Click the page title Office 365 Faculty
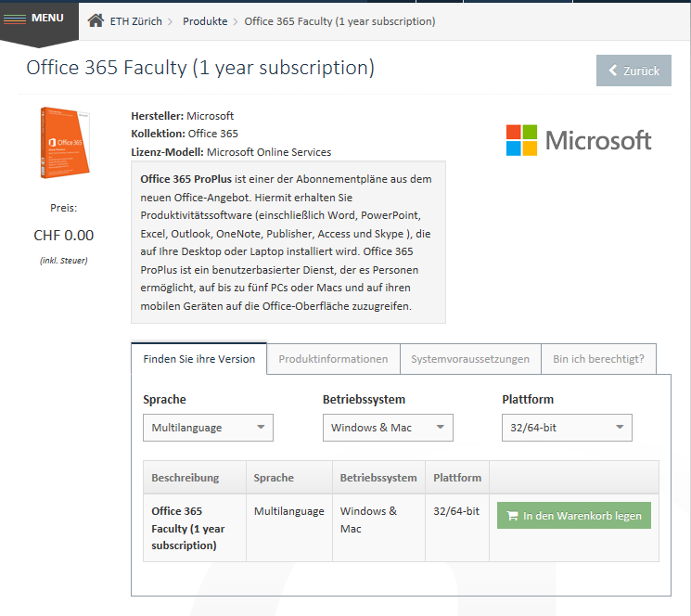Image resolution: width=691 pixels, height=616 pixels. coord(200,68)
